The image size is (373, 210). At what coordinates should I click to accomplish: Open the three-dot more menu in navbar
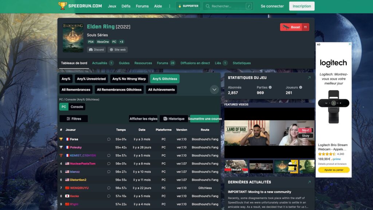click(170, 6)
